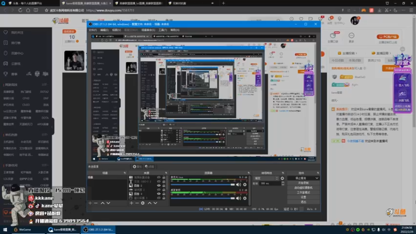Open Douyu messages icon with badge
Screen dimensions: 416x234
pos(330,19)
